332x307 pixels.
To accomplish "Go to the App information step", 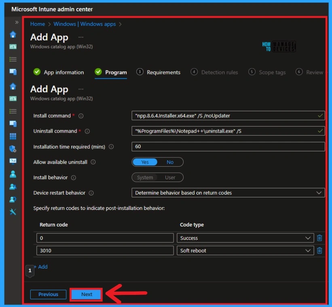I will tap(59, 72).
